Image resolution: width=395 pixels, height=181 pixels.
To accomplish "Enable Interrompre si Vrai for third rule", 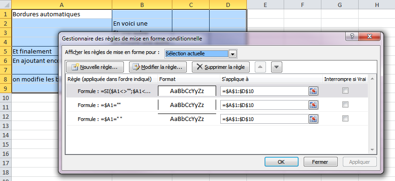I will (x=345, y=118).
